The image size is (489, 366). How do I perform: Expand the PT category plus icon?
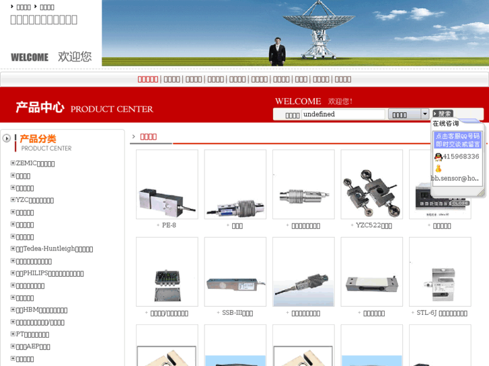pos(13,334)
